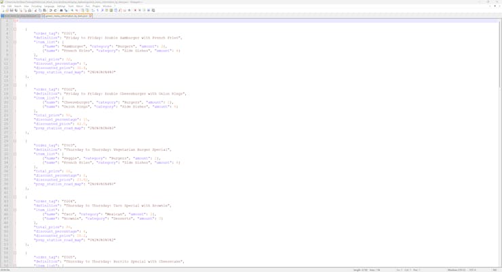This screenshot has height=272, width=502.
Task: Toggle the indent guide display
Action: (x=102, y=10)
